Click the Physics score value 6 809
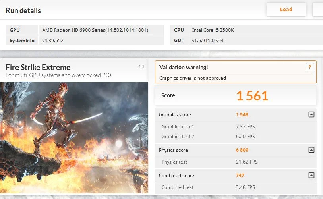 point(242,150)
